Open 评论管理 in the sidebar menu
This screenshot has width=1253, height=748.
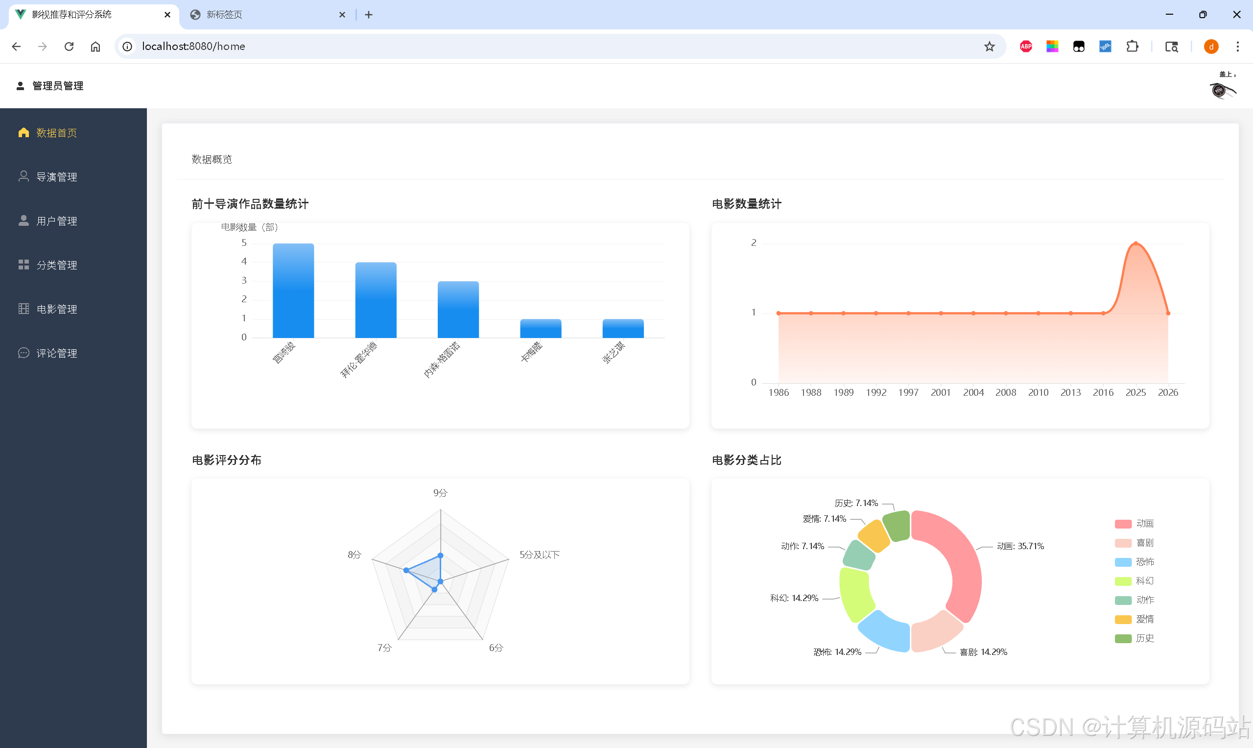click(x=56, y=353)
